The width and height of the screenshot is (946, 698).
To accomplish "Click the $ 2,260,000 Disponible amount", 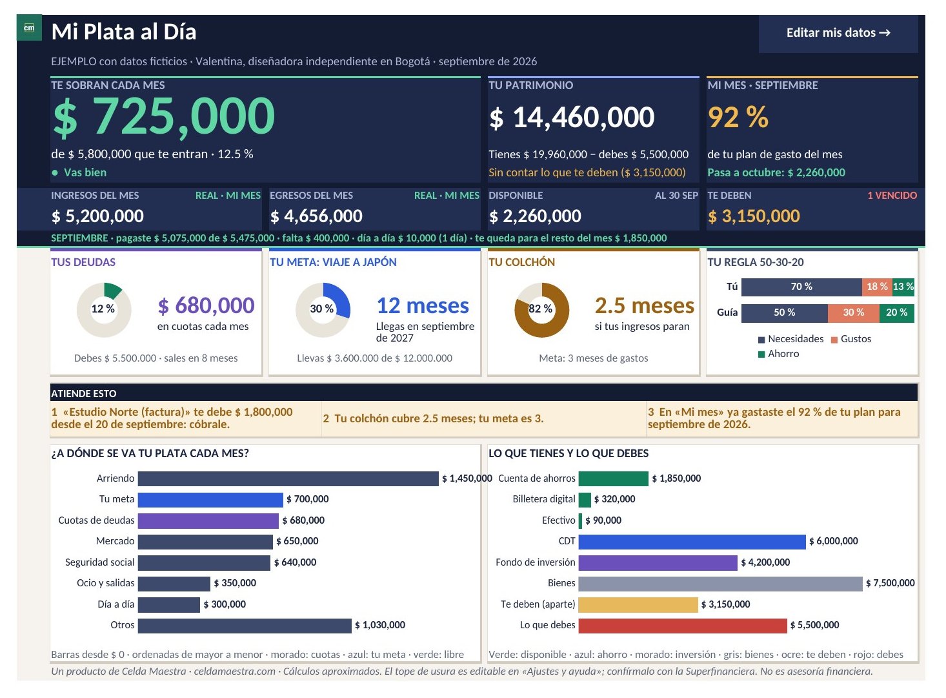I will tap(535, 216).
